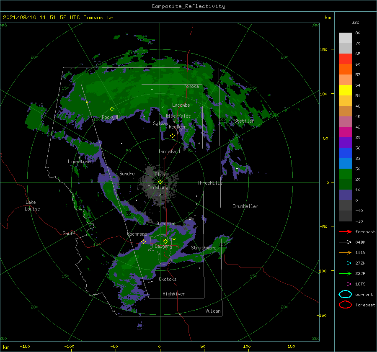Click the ThreeHills label
Image resolution: width=377 pixels, height=352 pixels.
click(x=210, y=183)
